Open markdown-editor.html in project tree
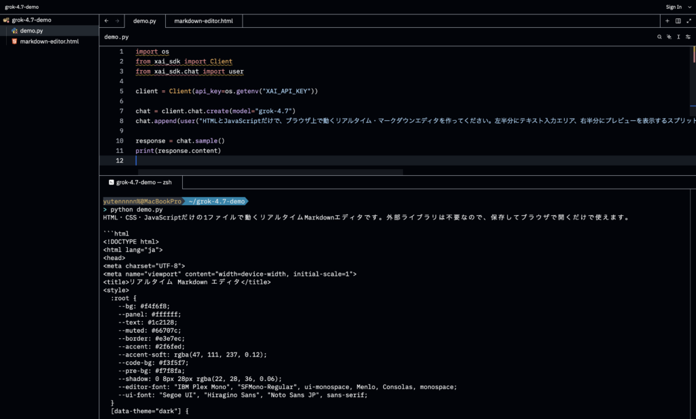The width and height of the screenshot is (696, 419). 49,41
